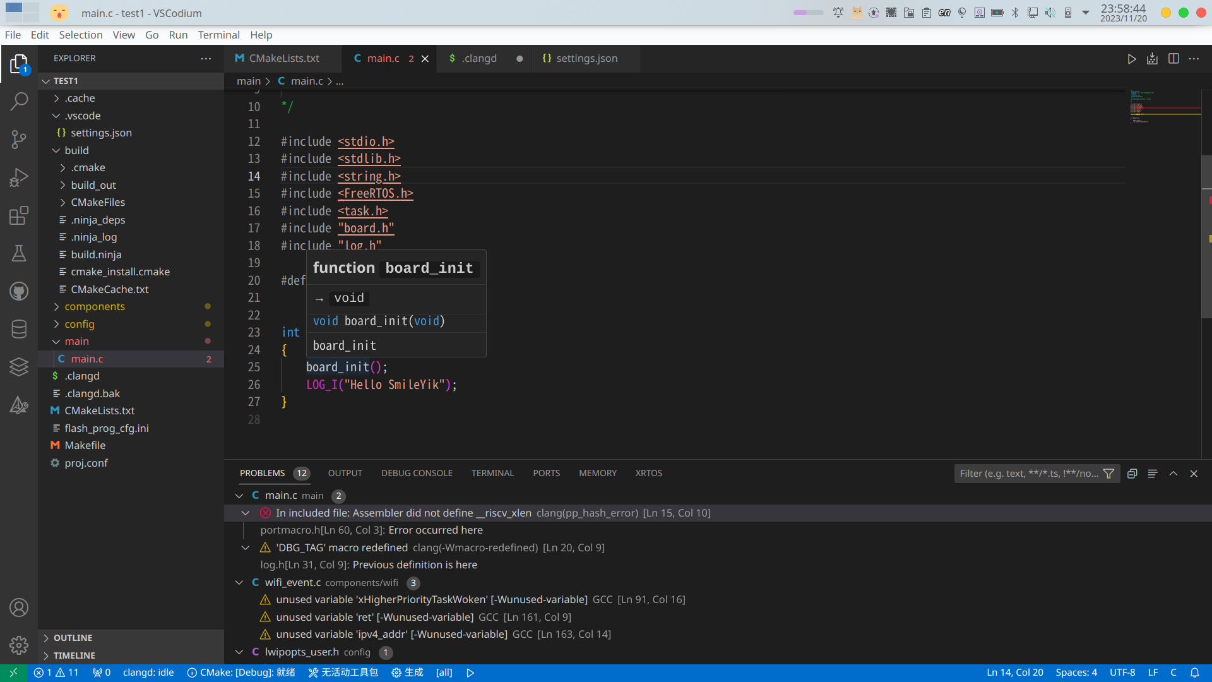
Task: Expand the TIMELINE section
Action: coord(131,656)
